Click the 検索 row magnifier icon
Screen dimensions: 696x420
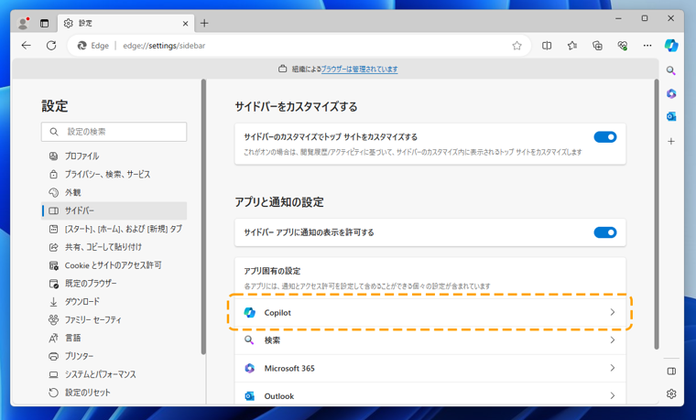(249, 340)
